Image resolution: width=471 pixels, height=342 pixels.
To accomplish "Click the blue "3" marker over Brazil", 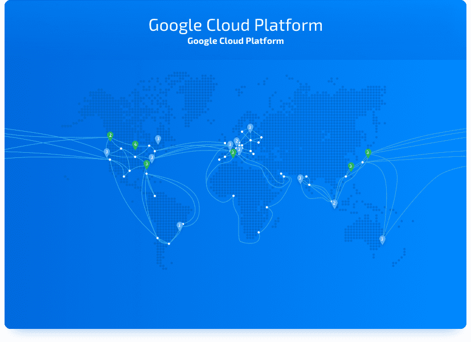I will pos(181,225).
